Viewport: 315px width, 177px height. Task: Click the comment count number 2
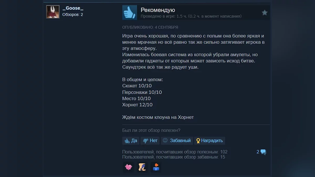[258, 152]
